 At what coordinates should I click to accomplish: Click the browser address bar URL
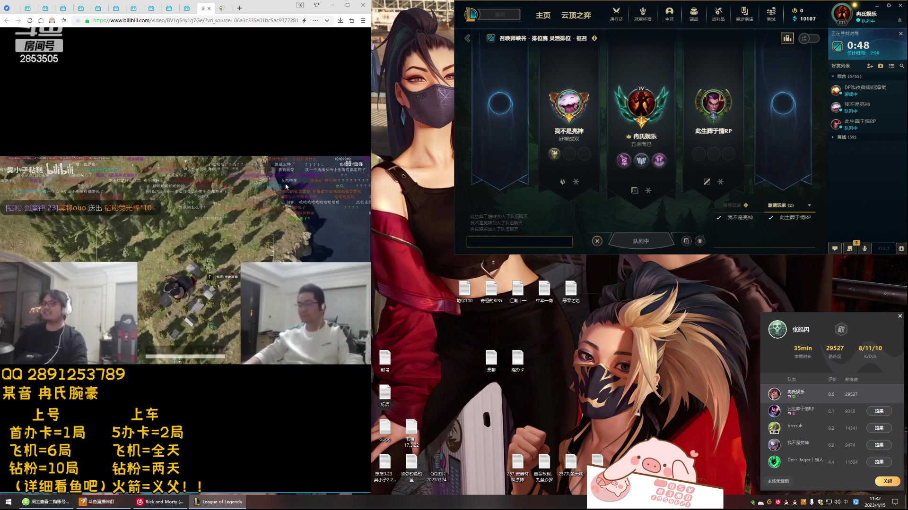pyautogui.click(x=196, y=20)
